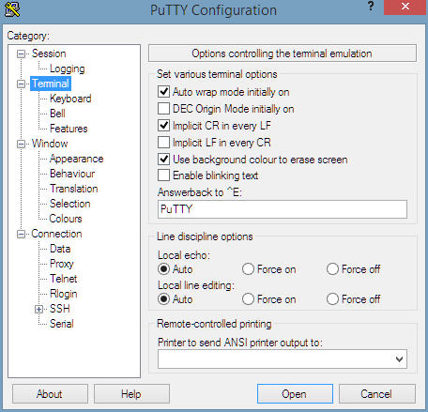Screen dimensions: 428x412
Task: Uncheck Auto wrap mode initially on
Action: coord(163,92)
